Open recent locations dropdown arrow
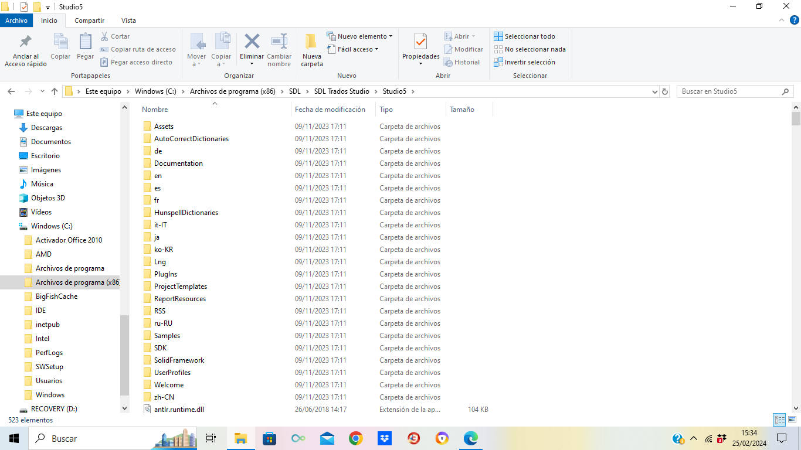The image size is (801, 450). (42, 91)
